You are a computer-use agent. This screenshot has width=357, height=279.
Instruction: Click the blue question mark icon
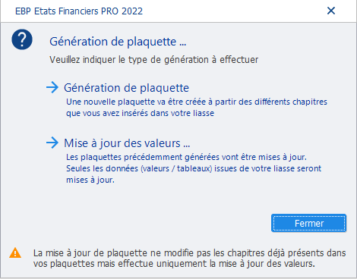coord(22,39)
